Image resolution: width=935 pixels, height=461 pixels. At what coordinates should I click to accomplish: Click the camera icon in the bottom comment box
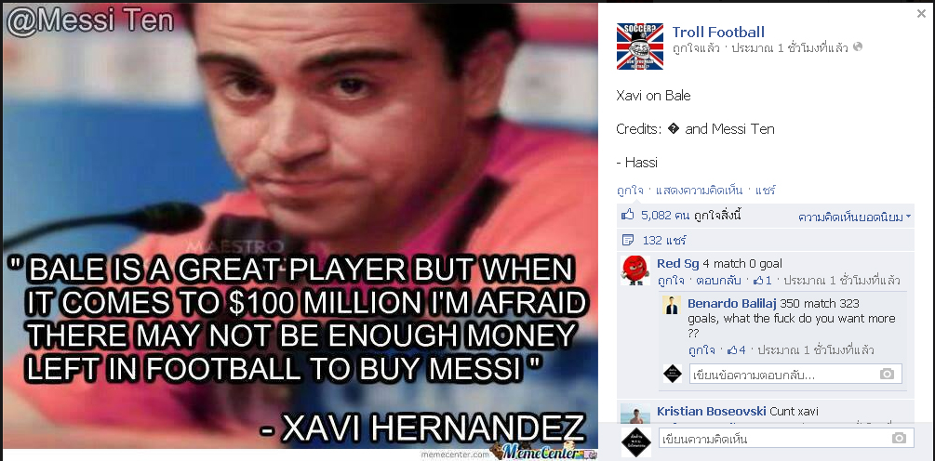(x=899, y=439)
